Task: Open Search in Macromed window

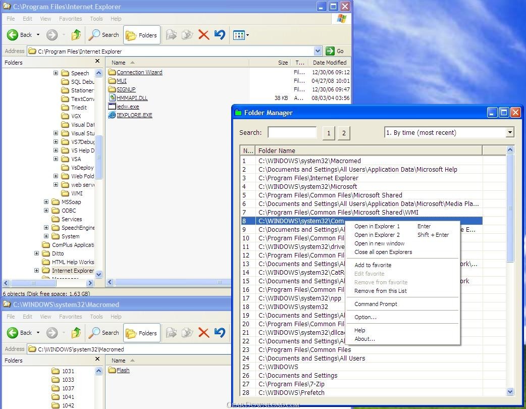Action: click(x=103, y=333)
